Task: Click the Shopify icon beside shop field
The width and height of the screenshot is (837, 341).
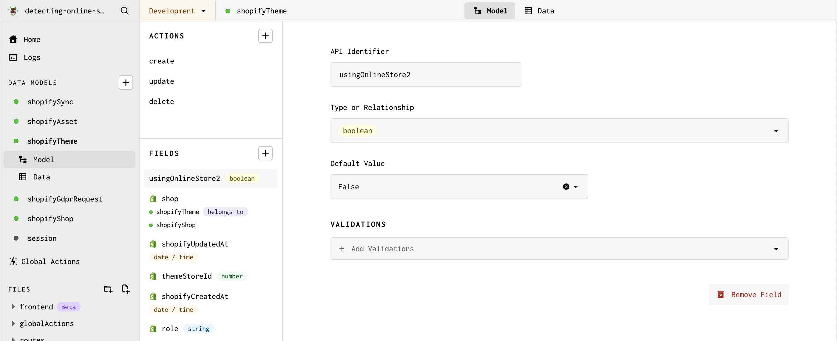Action: click(x=153, y=199)
